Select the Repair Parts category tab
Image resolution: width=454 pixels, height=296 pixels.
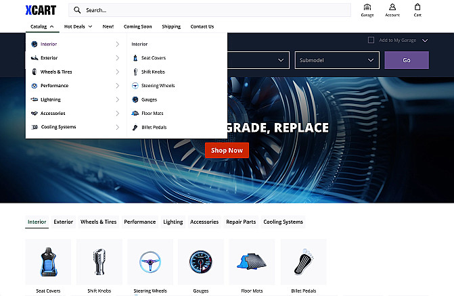pyautogui.click(x=241, y=222)
